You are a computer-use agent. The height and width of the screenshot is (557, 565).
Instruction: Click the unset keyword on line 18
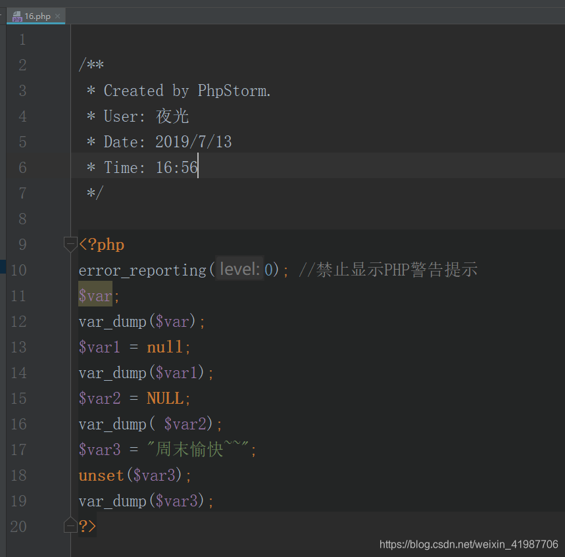point(101,475)
